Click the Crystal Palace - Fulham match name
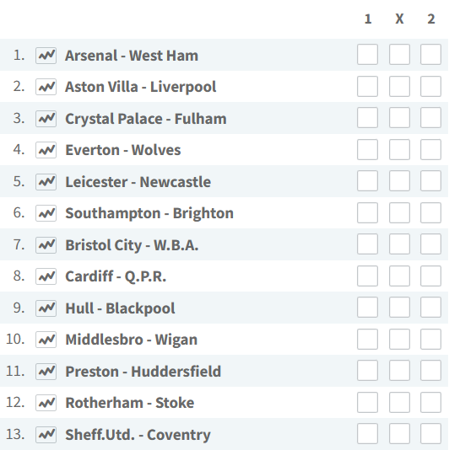Viewport: 449px width, 450px height. [x=146, y=119]
